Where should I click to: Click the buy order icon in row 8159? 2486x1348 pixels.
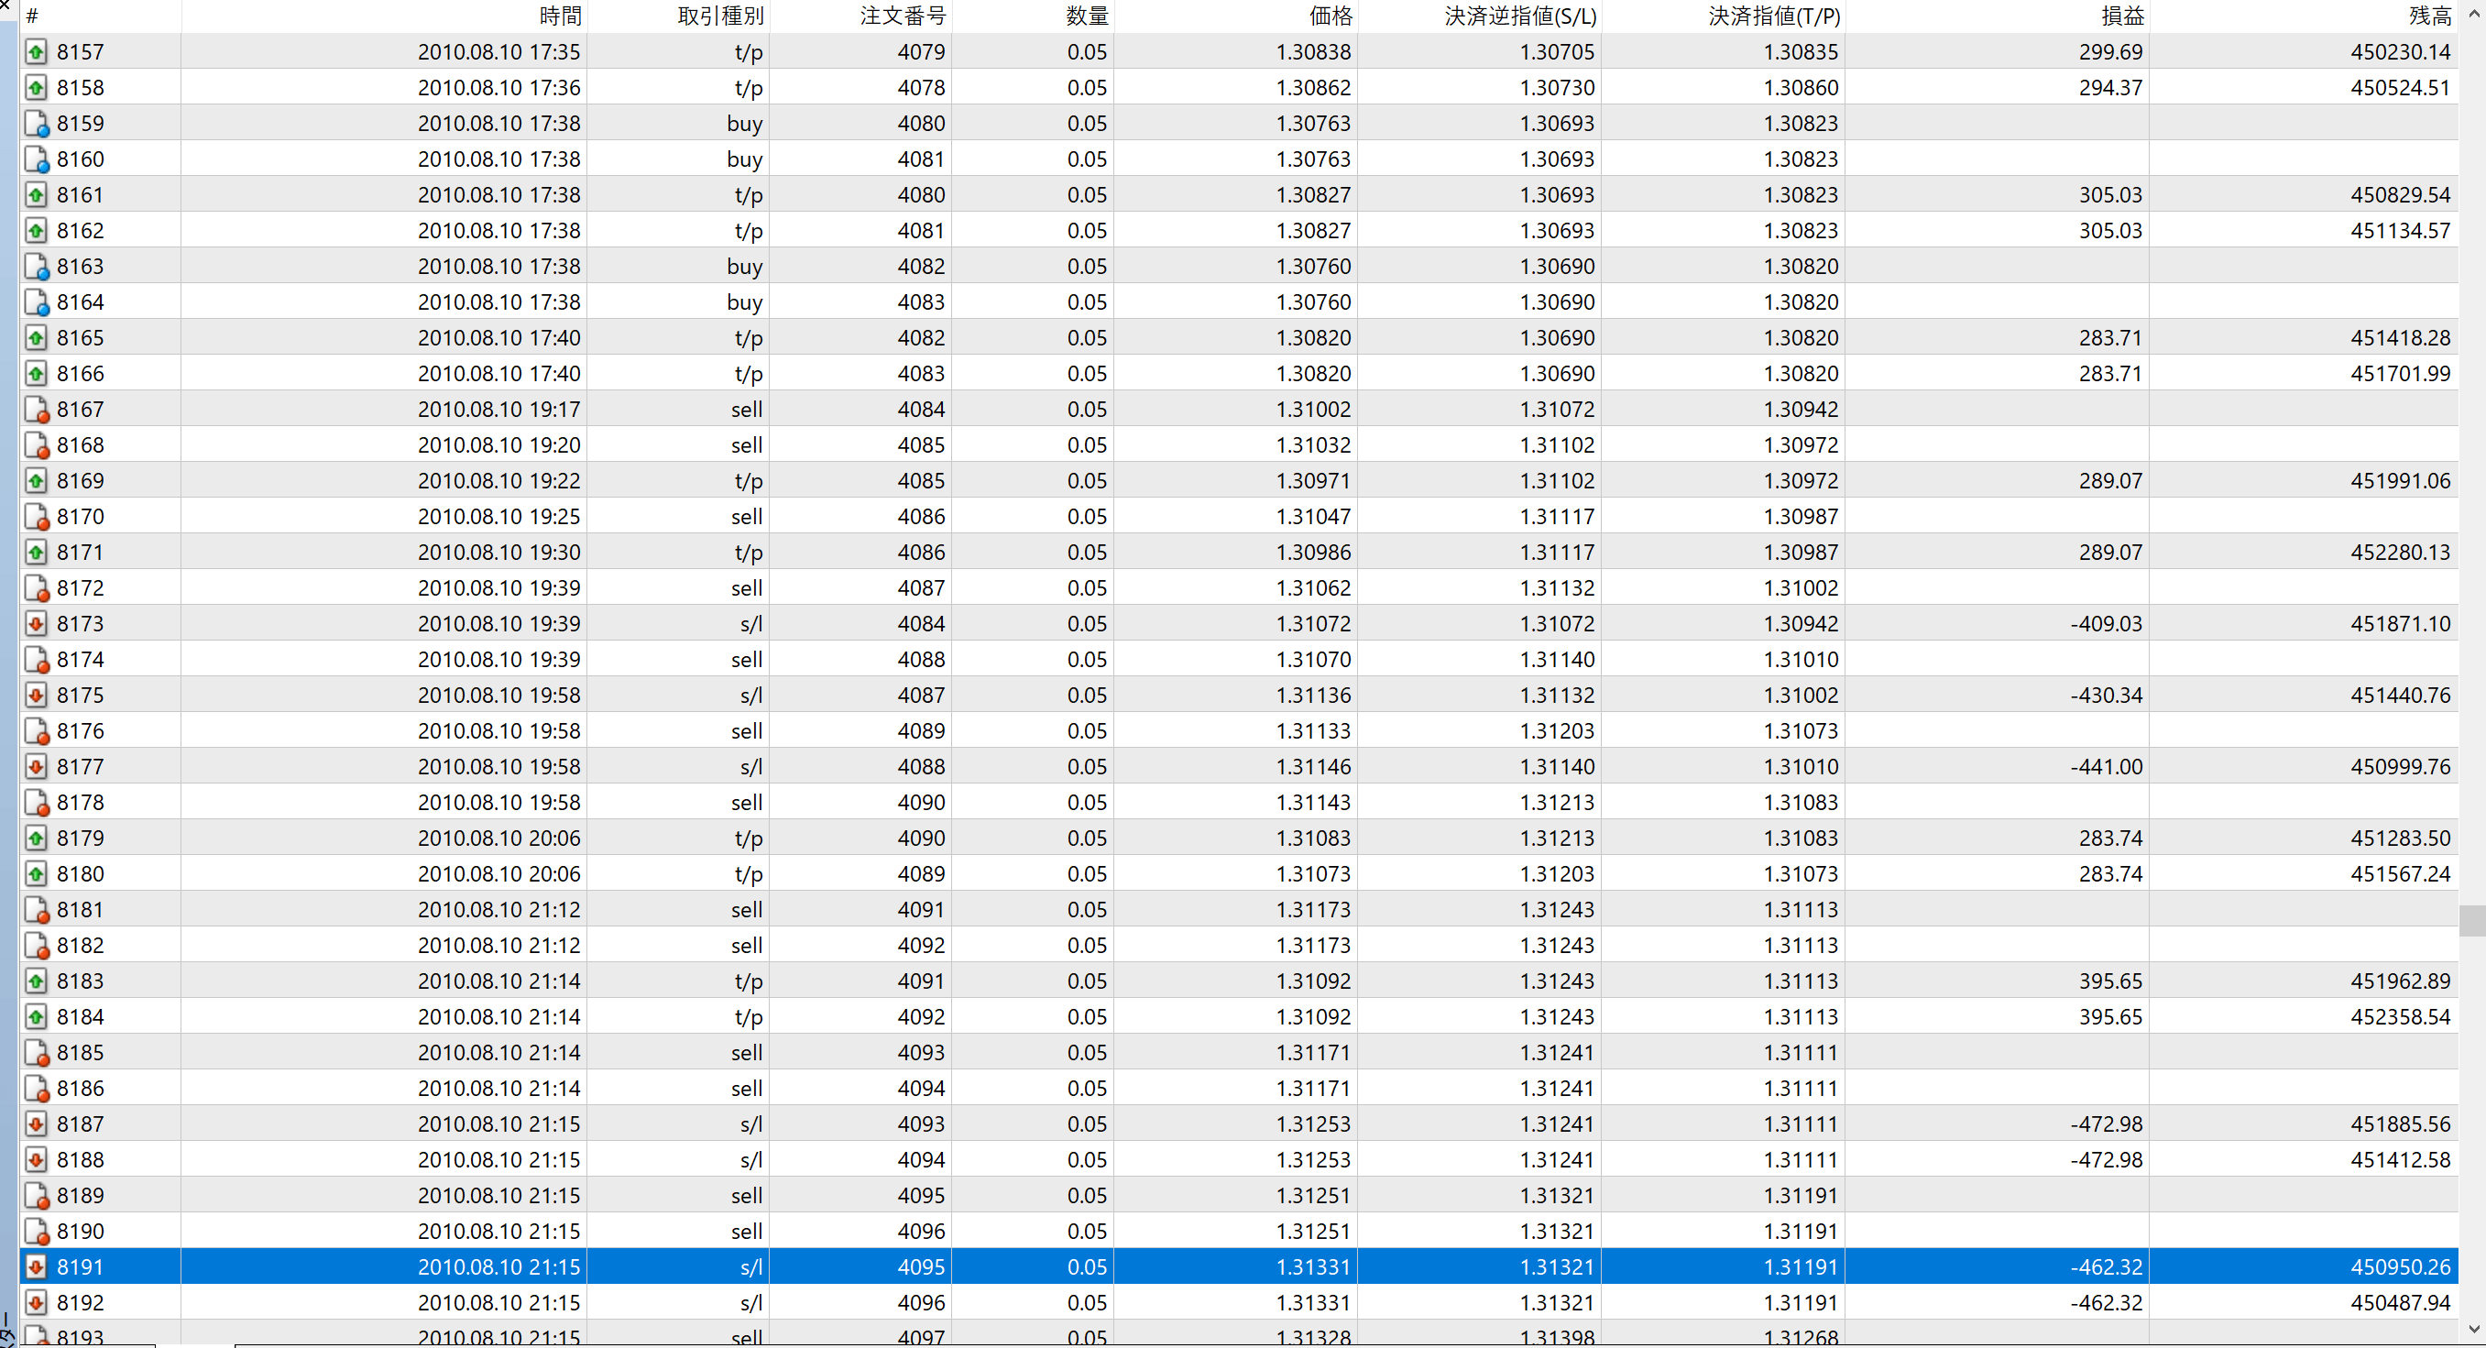pyautogui.click(x=36, y=124)
